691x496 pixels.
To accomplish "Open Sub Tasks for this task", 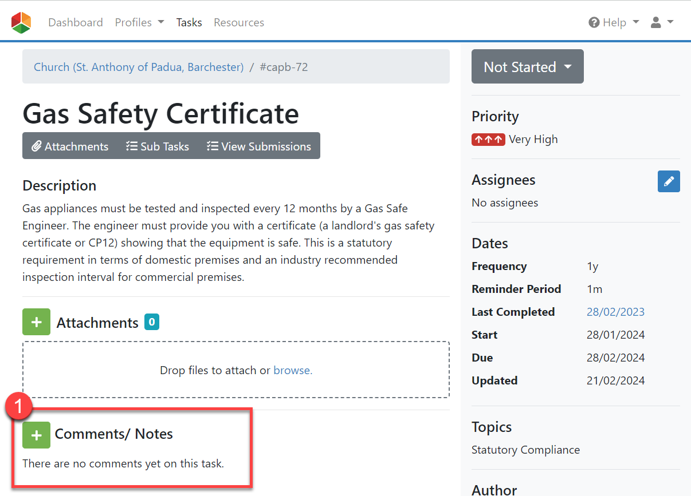I will tap(158, 146).
